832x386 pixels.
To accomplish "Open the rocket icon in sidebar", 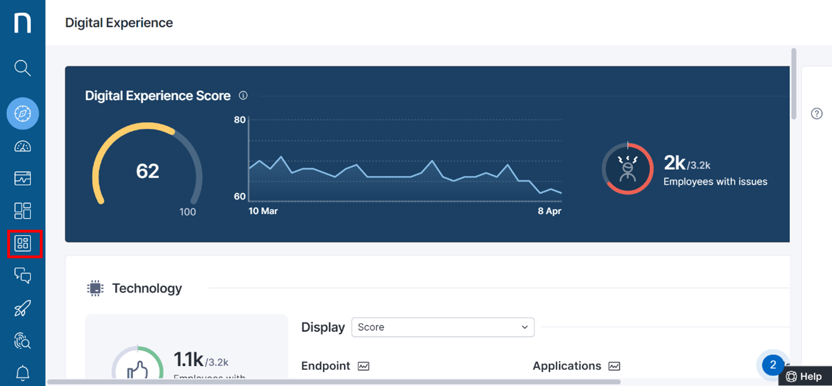I will [23, 308].
